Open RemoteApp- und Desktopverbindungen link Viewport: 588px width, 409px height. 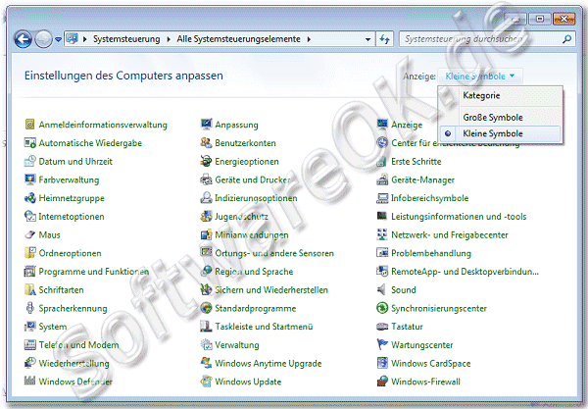click(465, 272)
